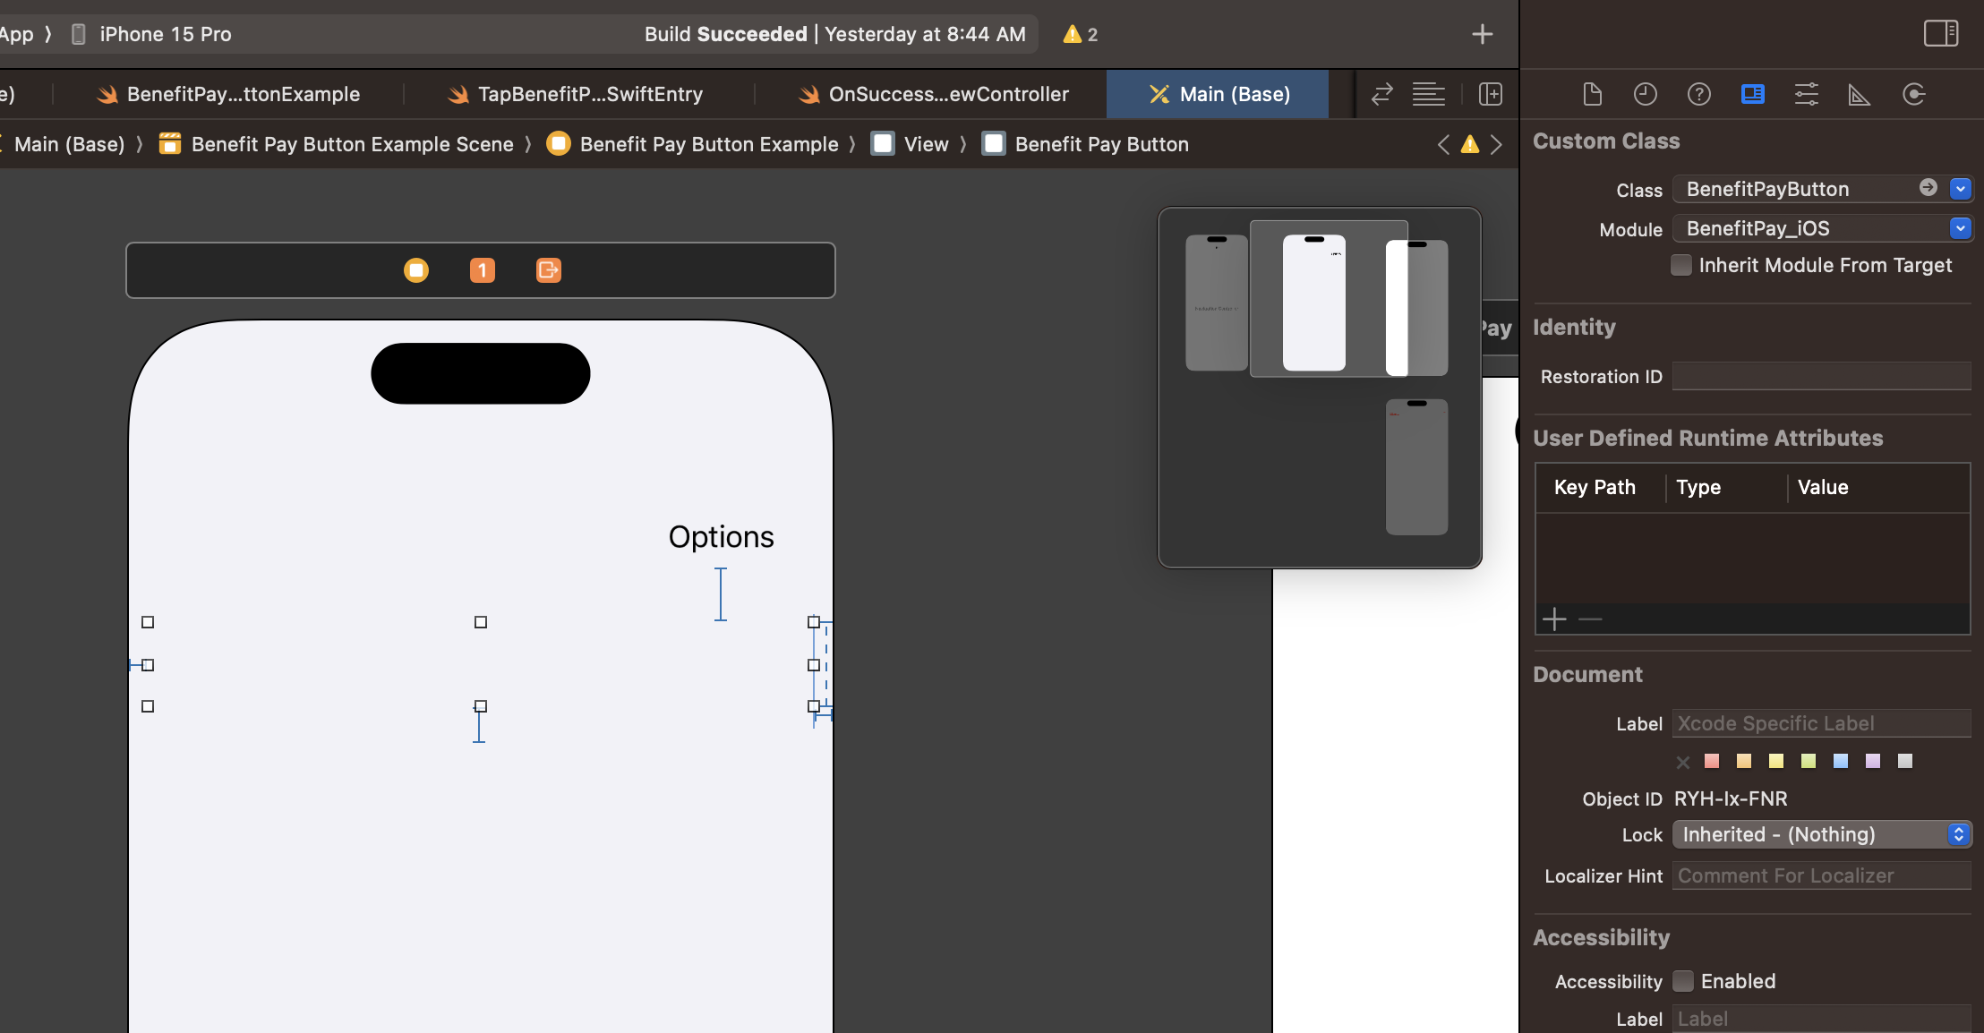Open the Lock popup Inherited - (Nothing)
1984x1033 pixels.
1821,834
